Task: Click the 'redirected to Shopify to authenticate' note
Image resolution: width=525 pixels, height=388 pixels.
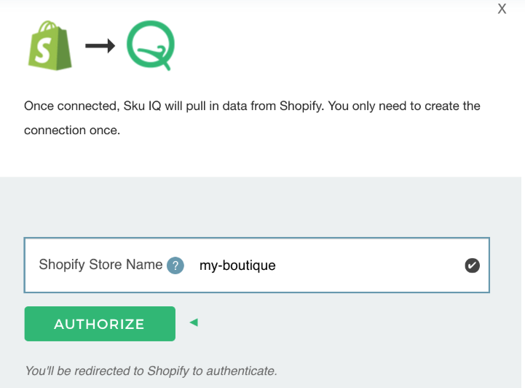Action: click(x=151, y=370)
